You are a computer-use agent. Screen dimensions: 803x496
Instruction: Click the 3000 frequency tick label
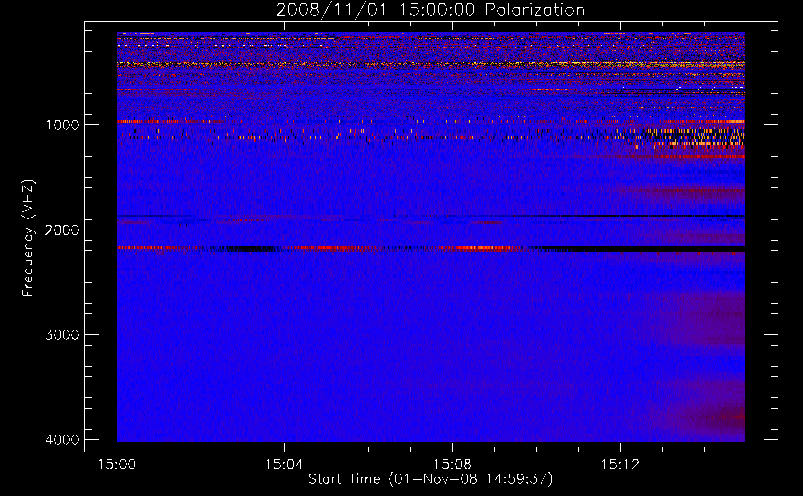pos(62,335)
